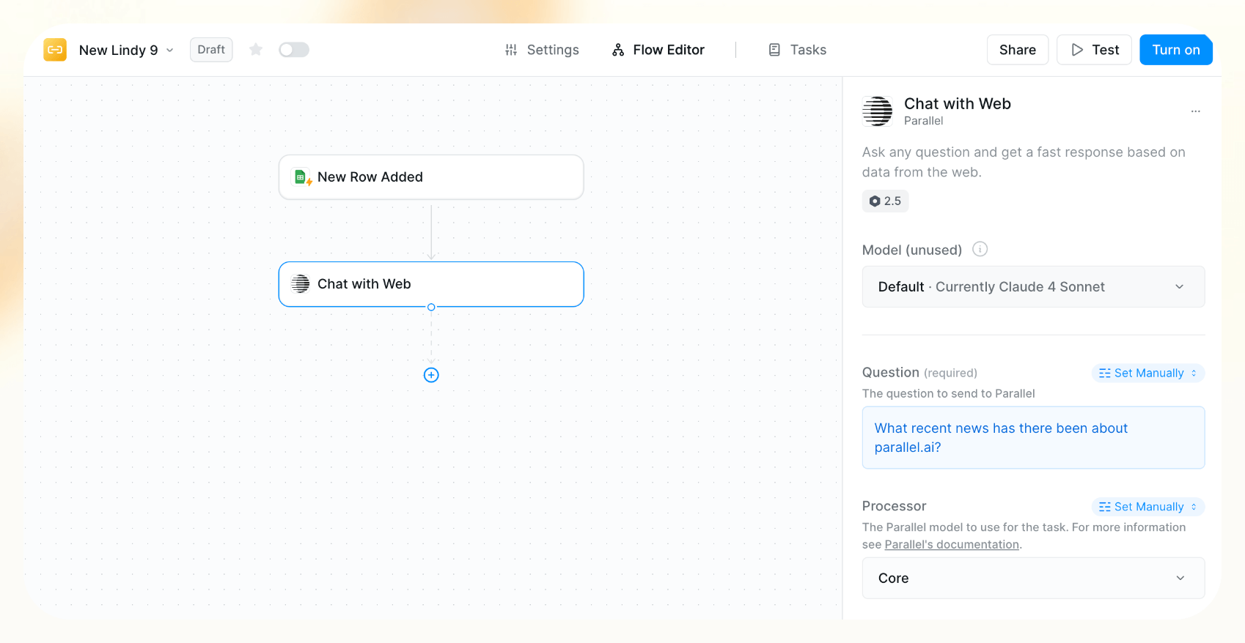
Task: Click the Test play triangle icon
Action: (1077, 50)
